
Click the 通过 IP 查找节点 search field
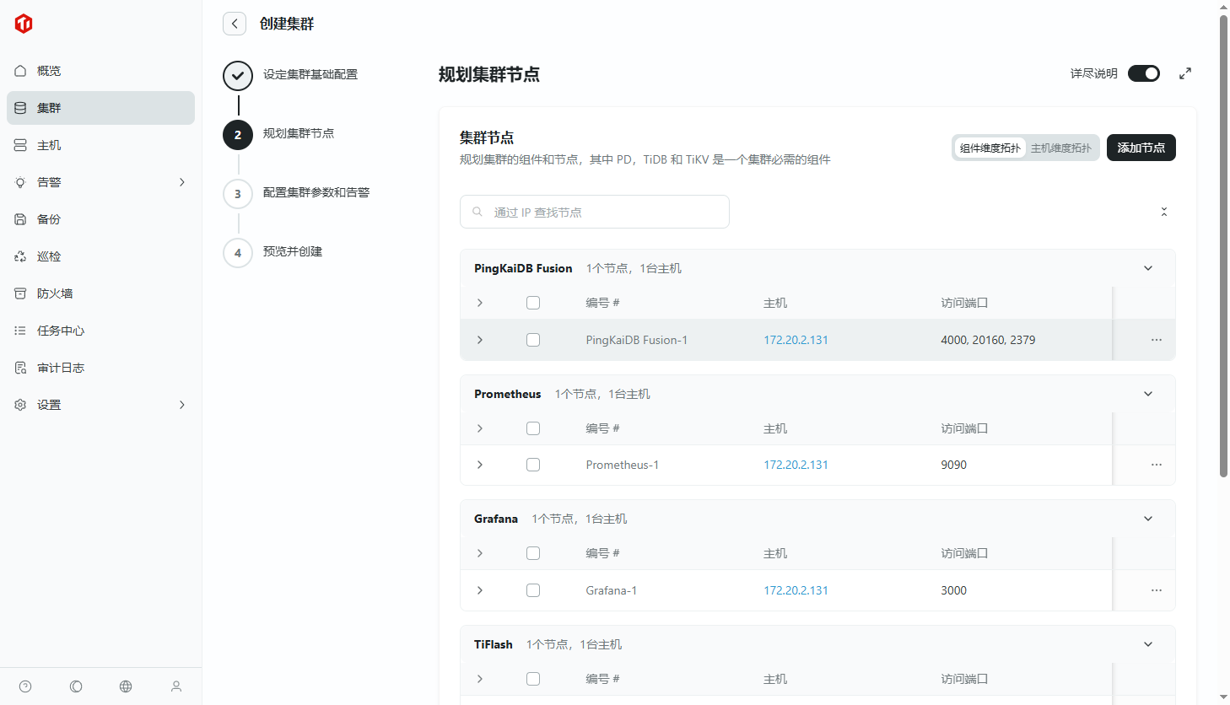(x=595, y=212)
